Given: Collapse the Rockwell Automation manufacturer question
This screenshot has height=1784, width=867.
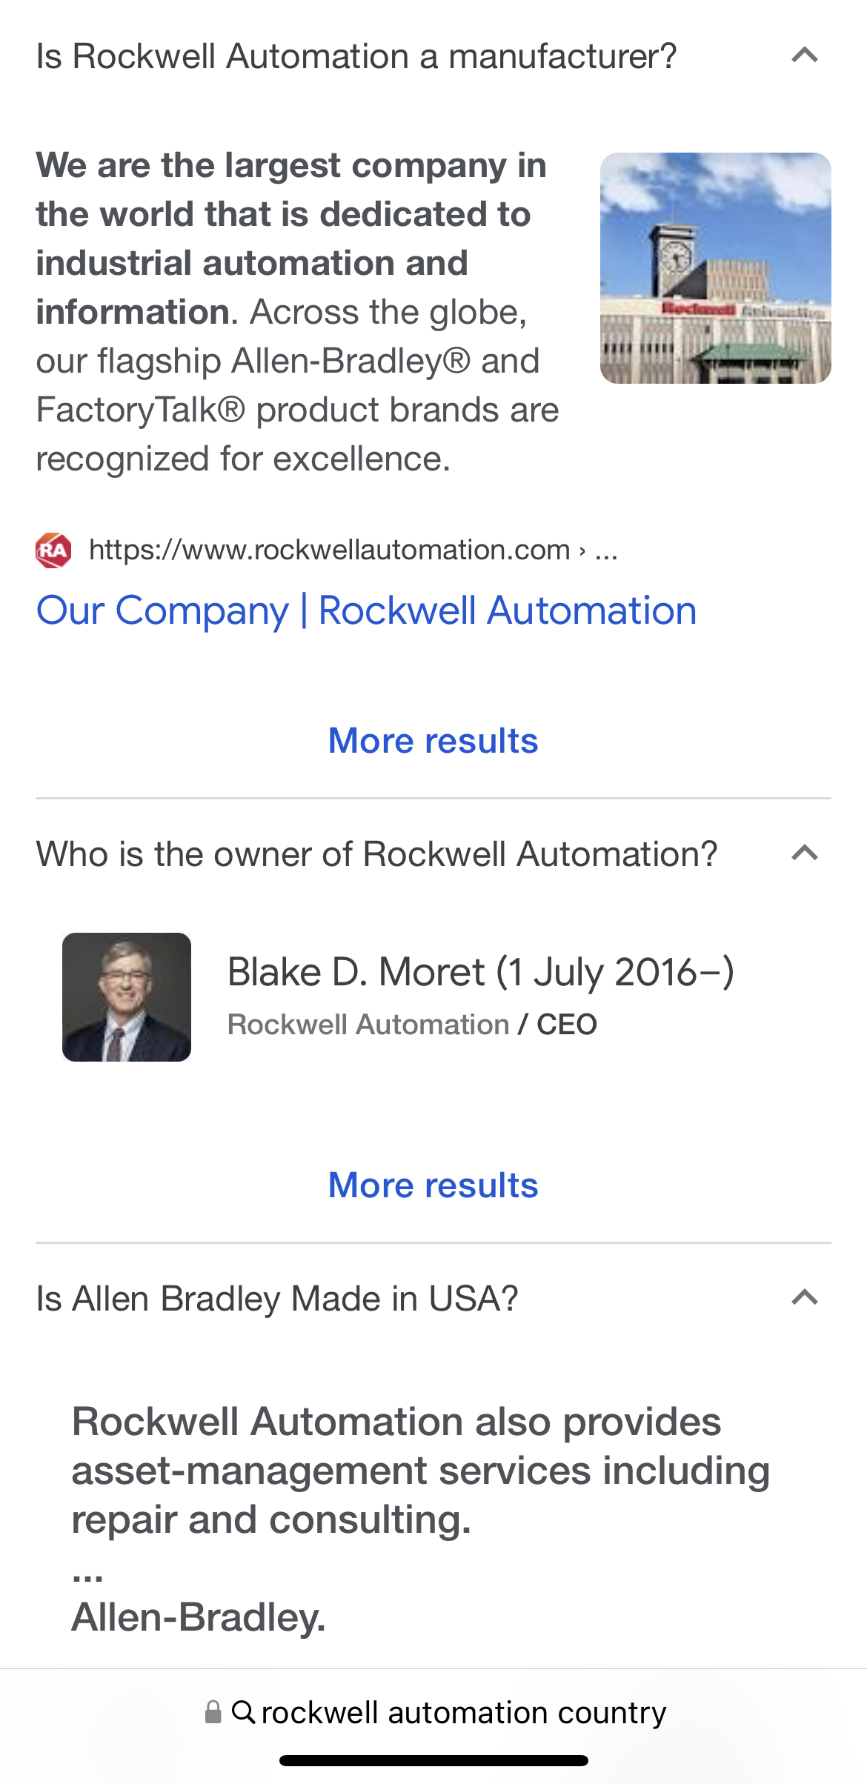Looking at the screenshot, I should 804,56.
